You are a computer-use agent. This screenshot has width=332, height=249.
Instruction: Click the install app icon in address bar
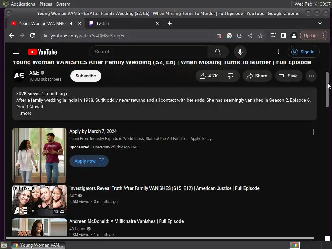(x=240, y=36)
